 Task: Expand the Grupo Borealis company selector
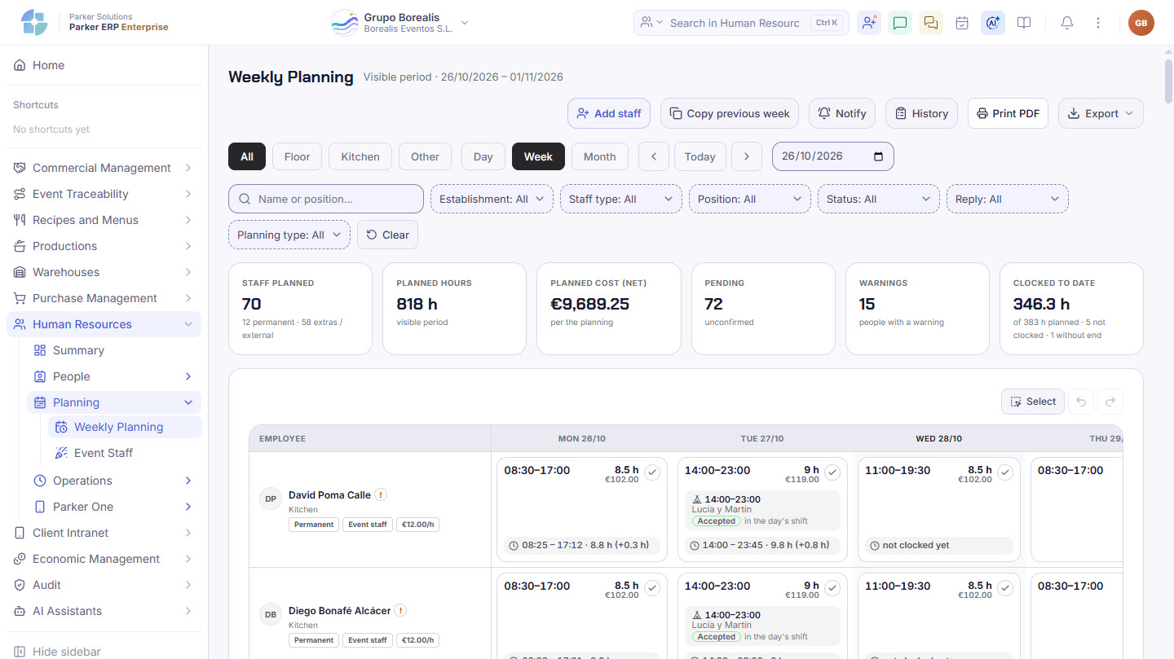pos(400,23)
